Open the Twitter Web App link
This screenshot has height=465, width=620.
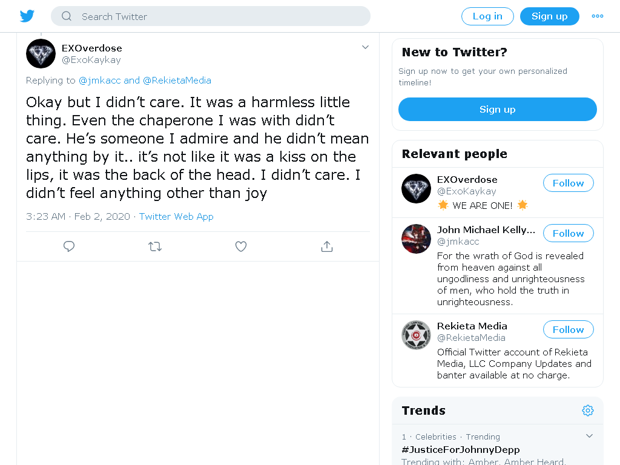[176, 217]
